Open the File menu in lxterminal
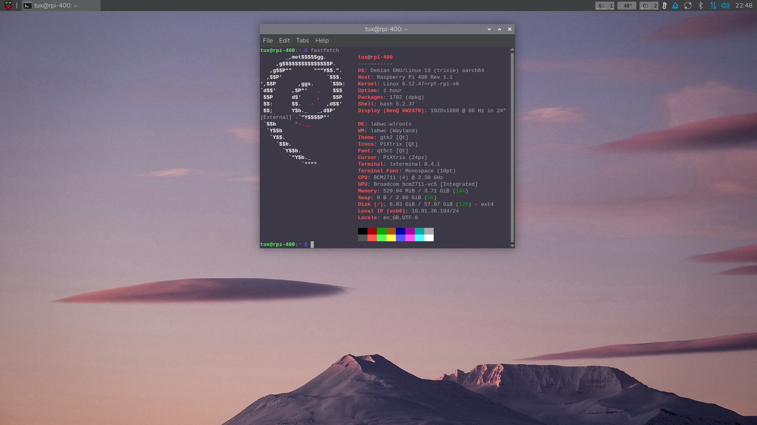 tap(268, 41)
